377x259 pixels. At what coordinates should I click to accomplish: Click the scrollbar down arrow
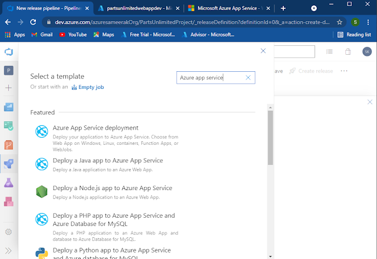click(270, 257)
